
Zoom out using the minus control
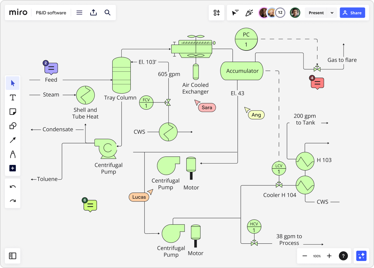pos(304,256)
